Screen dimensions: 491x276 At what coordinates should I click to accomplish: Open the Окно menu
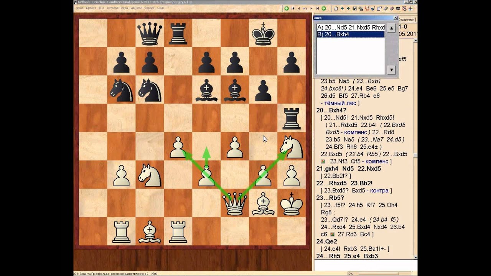tap(161, 8)
